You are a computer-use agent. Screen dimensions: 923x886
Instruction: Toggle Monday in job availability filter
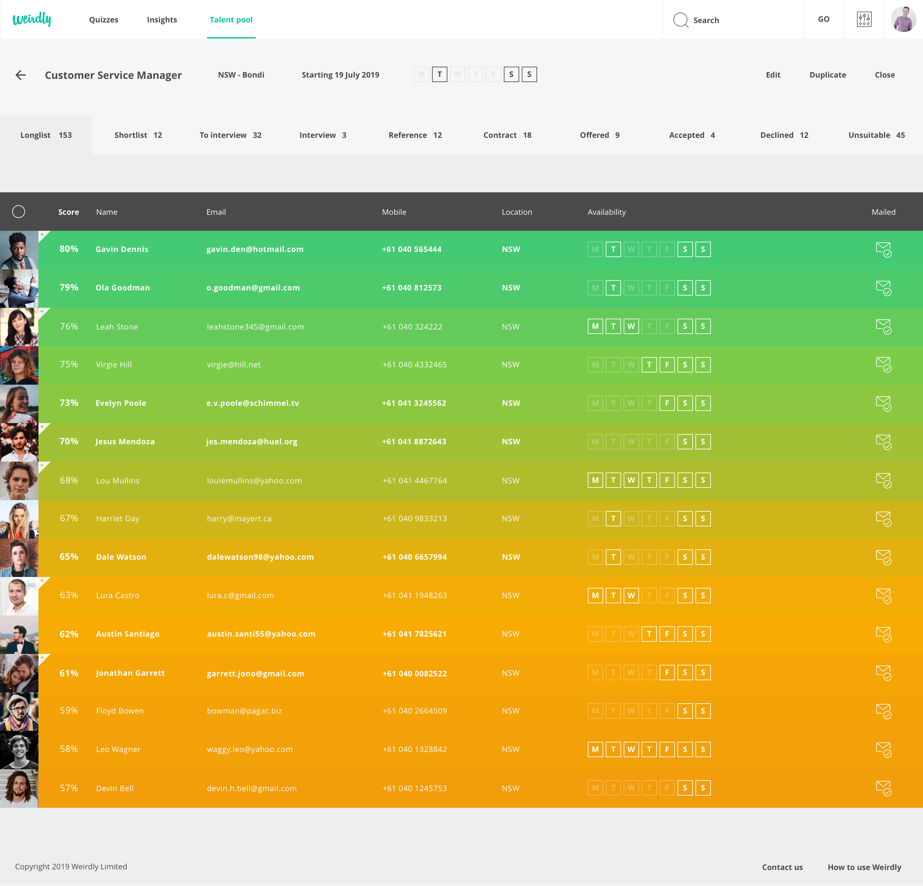[x=421, y=74]
